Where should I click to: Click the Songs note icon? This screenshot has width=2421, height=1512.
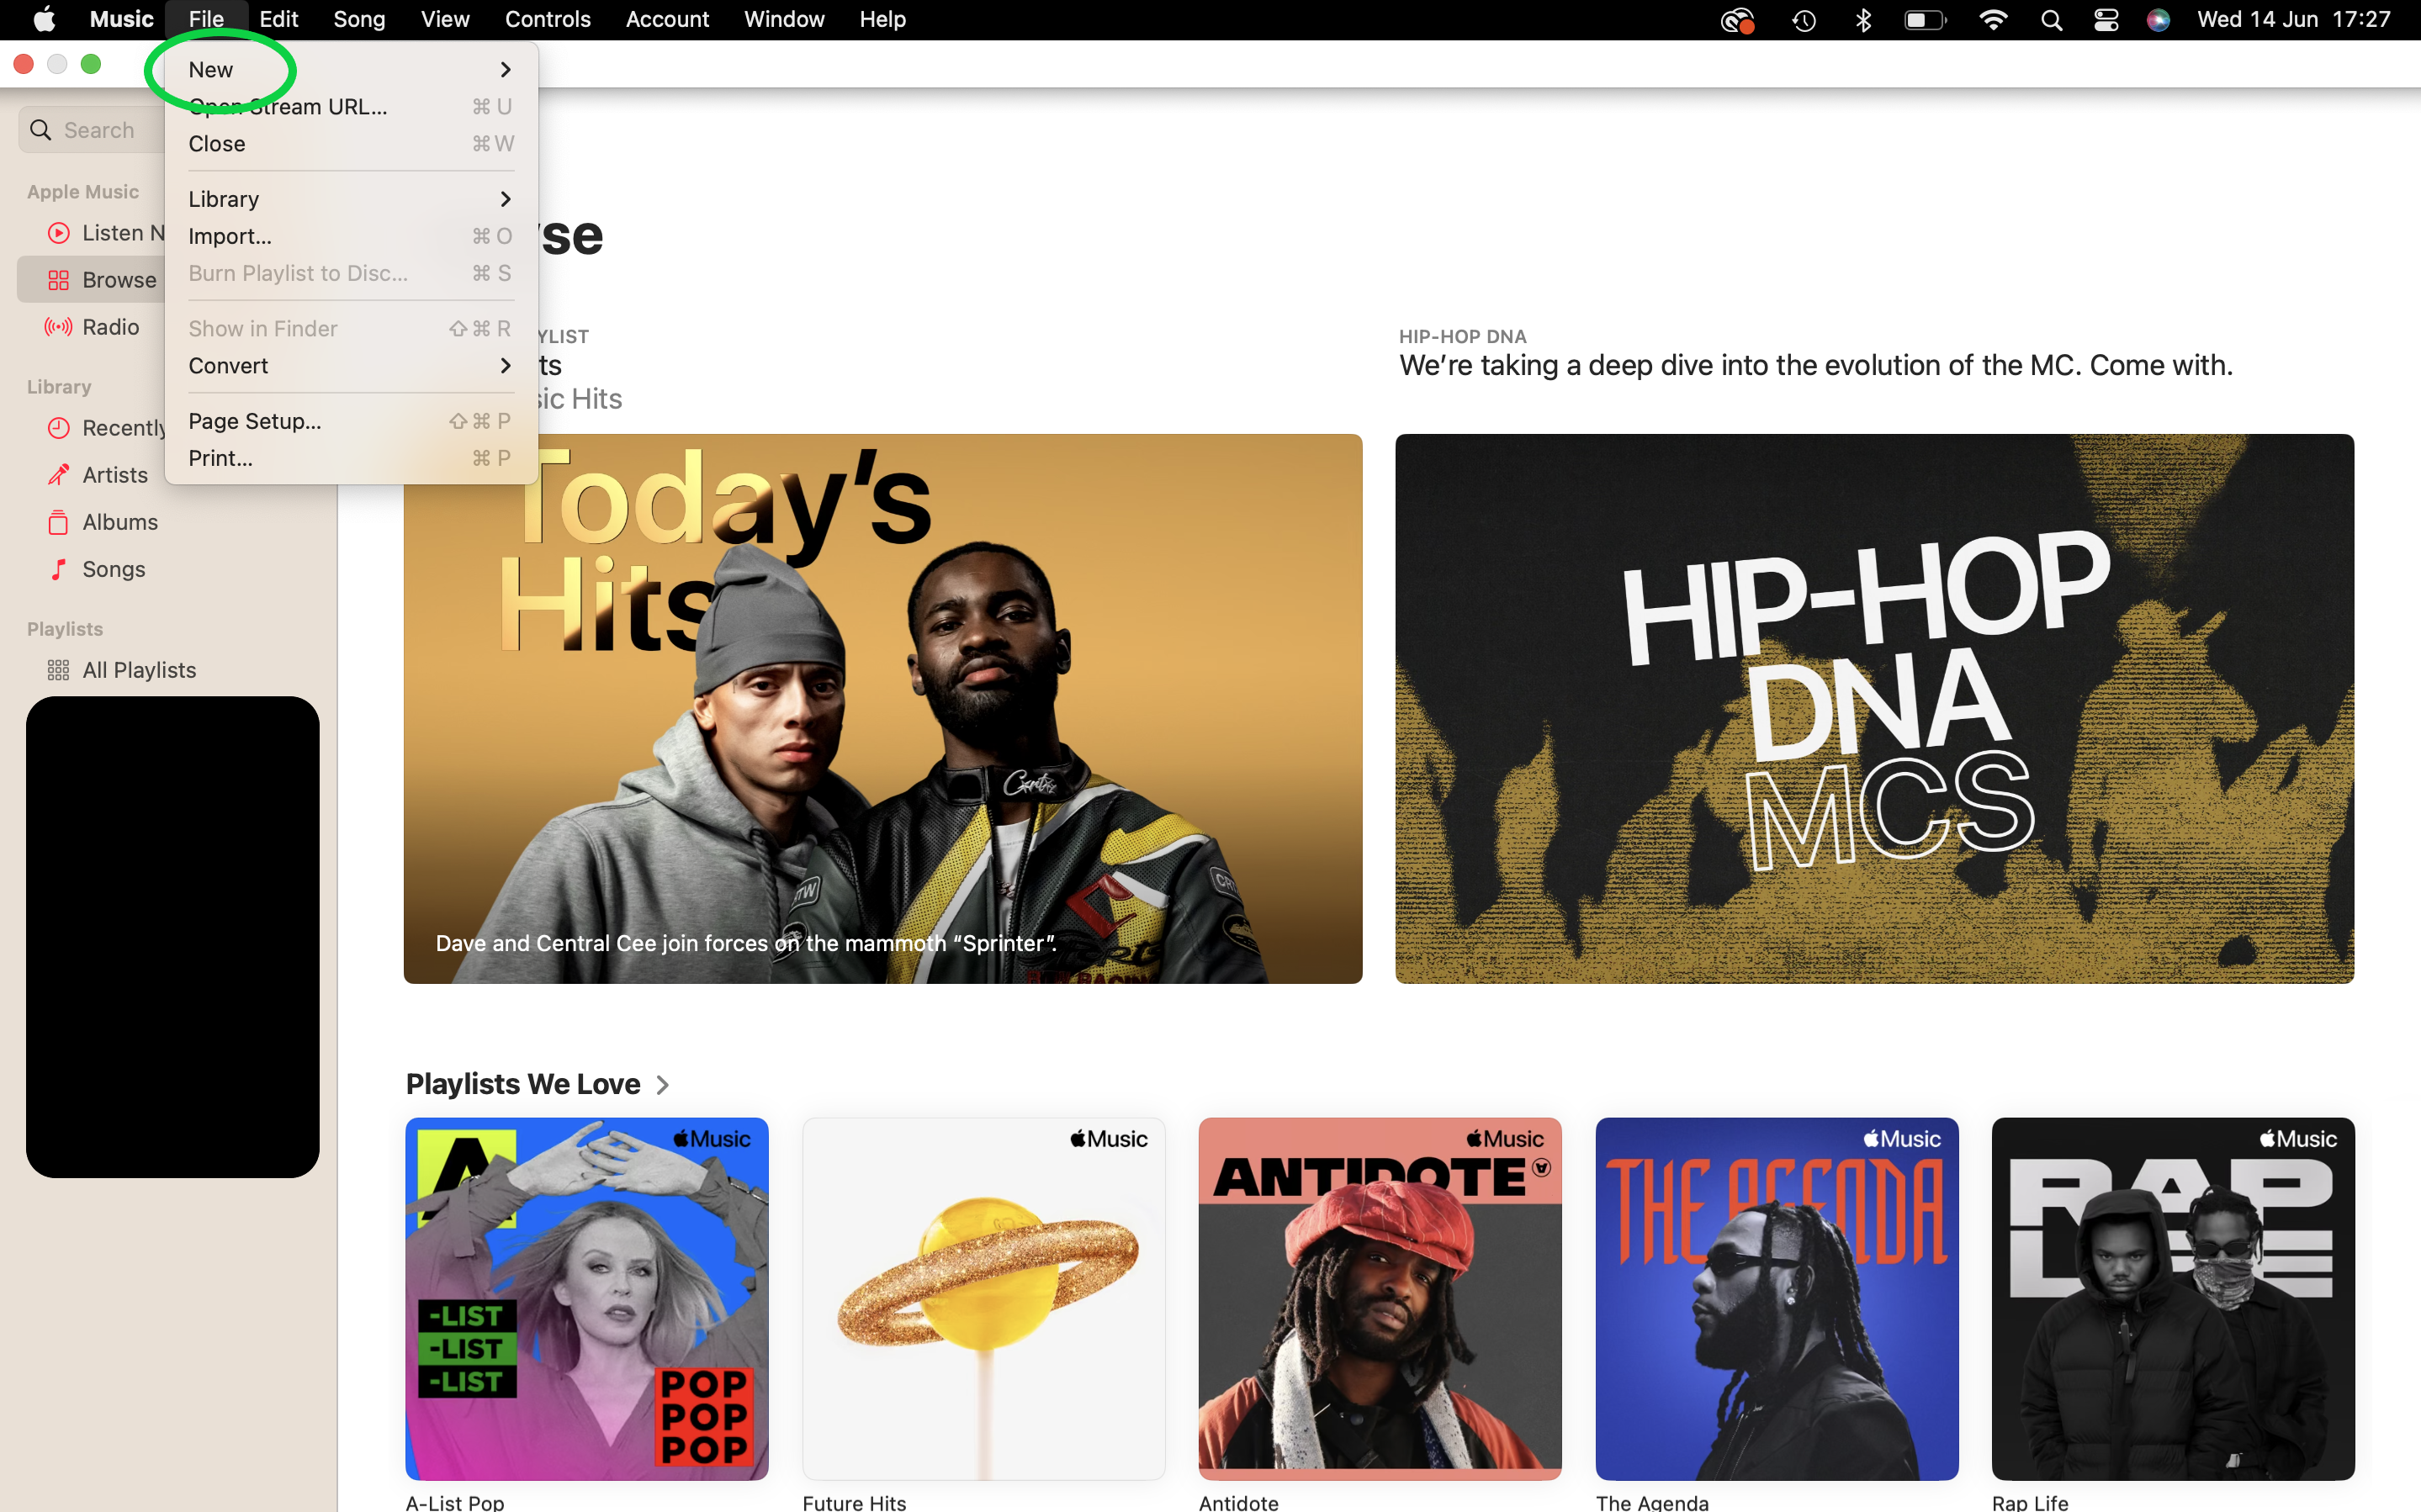coord(59,569)
